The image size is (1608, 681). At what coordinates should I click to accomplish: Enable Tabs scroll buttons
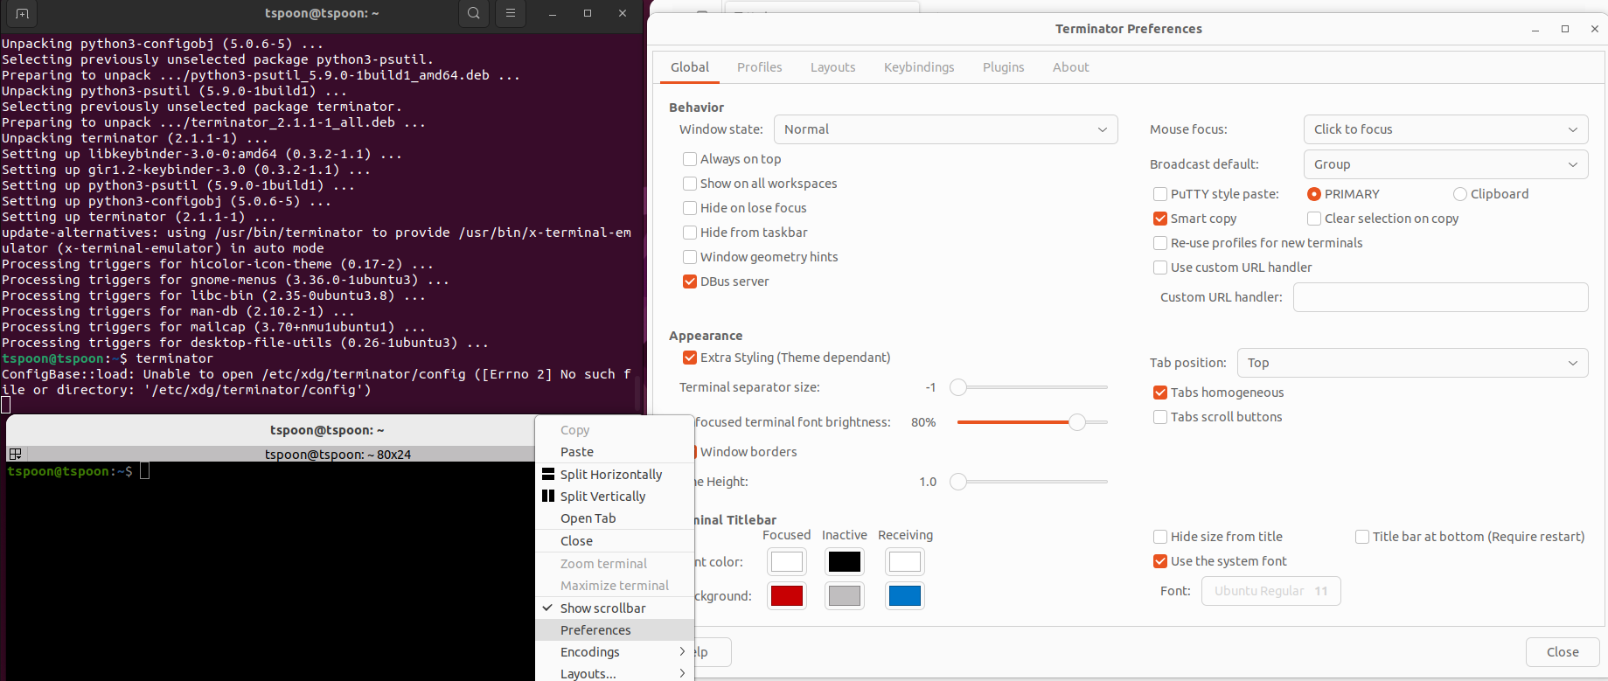click(1160, 417)
